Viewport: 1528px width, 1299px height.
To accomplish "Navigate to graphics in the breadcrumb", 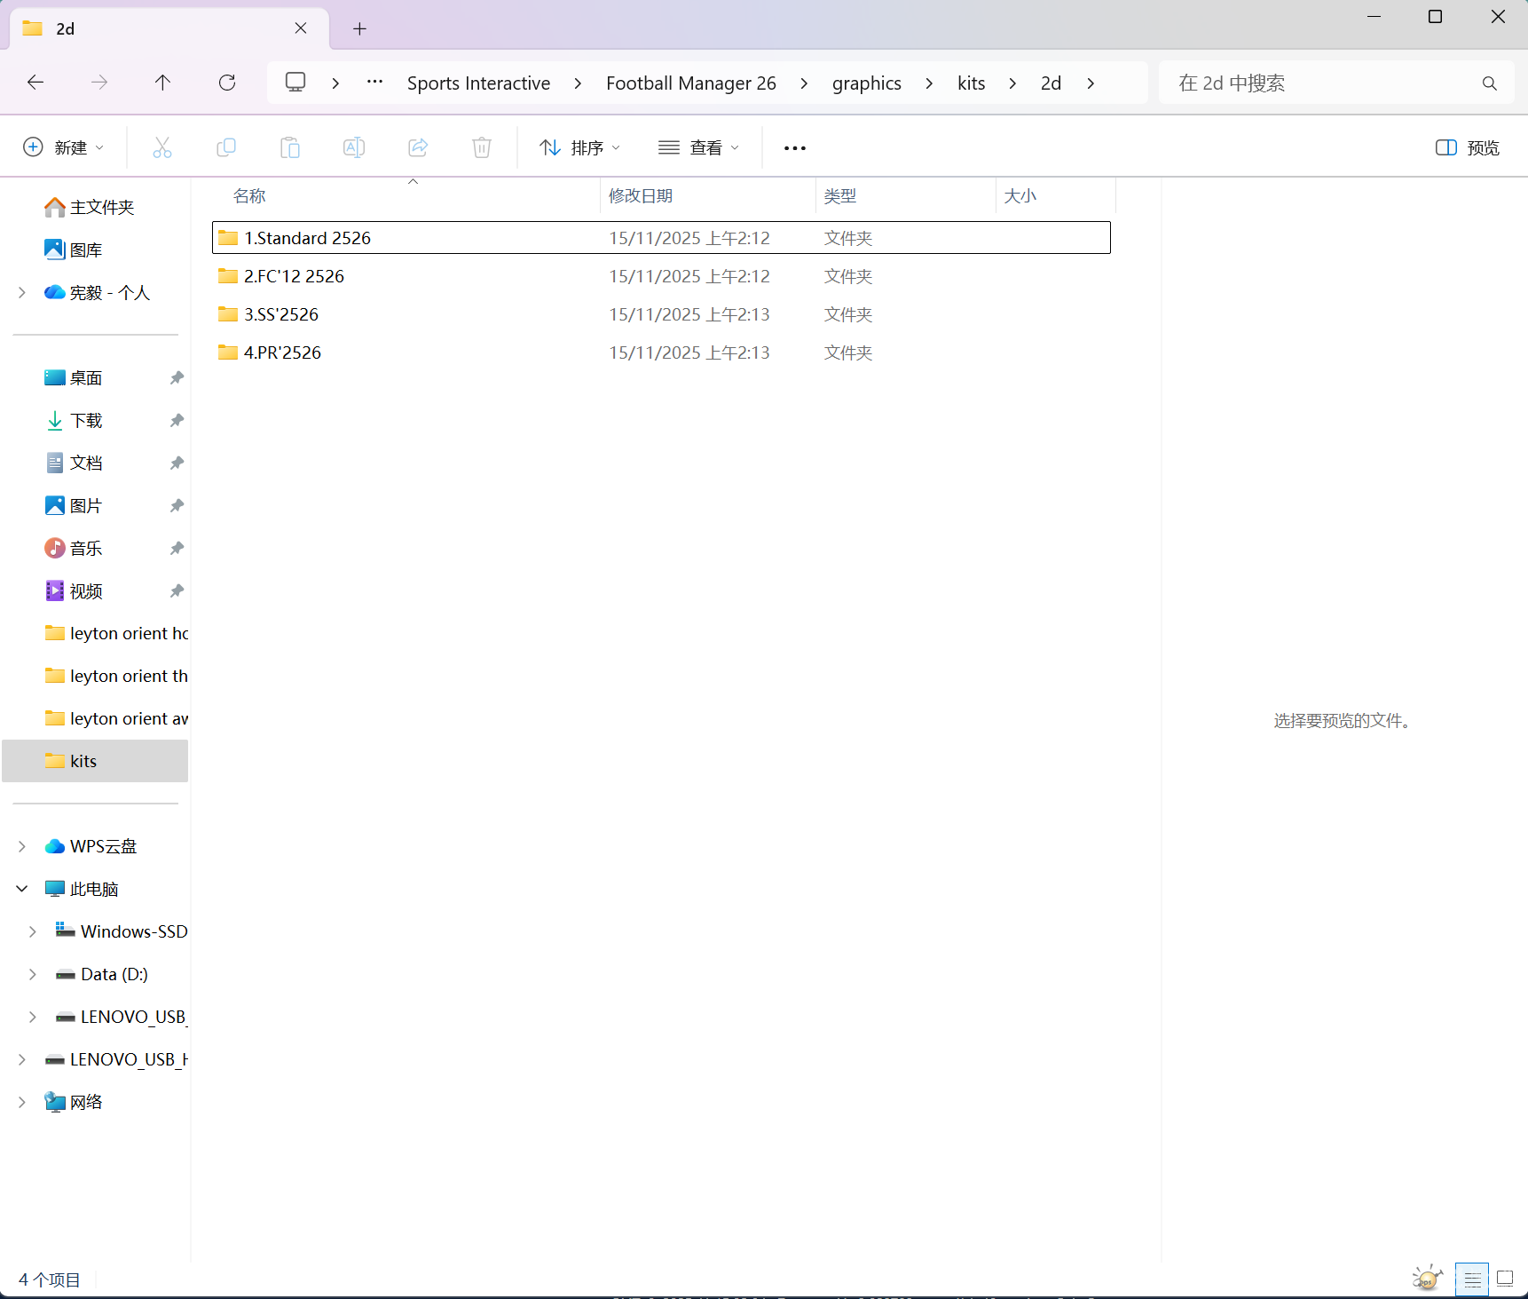I will (x=866, y=83).
